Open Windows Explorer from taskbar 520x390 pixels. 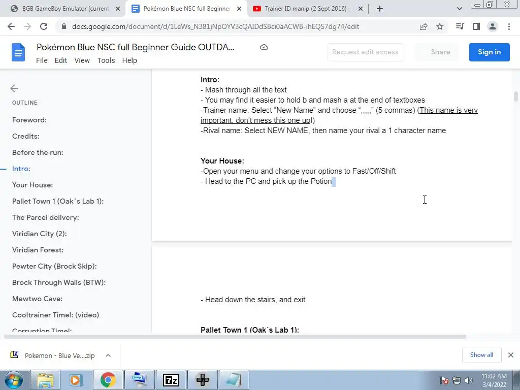(x=45, y=380)
